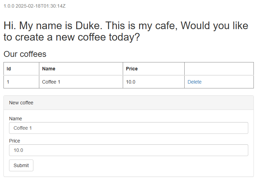Select the Name column header in table
The height and width of the screenshot is (181, 258).
[x=49, y=69]
